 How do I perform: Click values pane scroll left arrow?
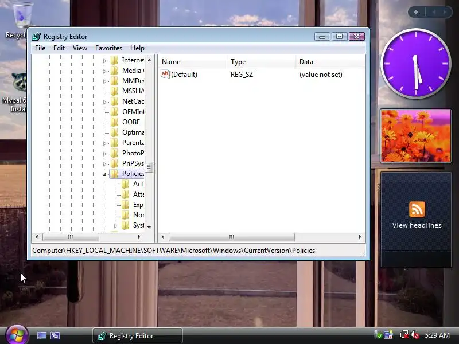(x=163, y=237)
